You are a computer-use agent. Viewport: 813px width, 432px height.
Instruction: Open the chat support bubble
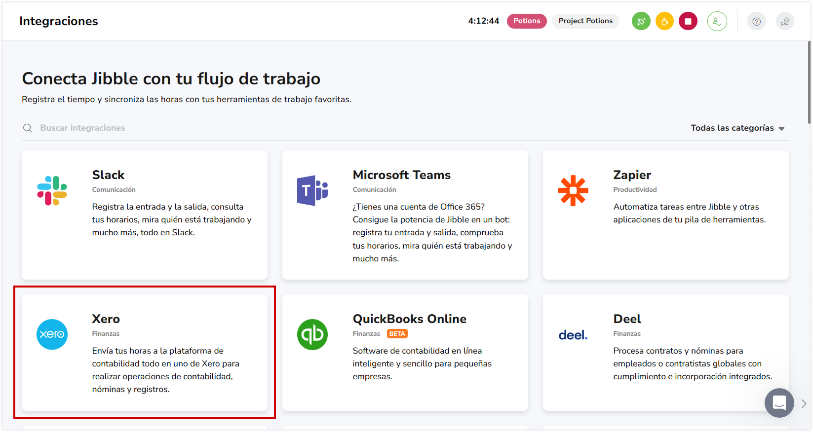click(x=779, y=403)
